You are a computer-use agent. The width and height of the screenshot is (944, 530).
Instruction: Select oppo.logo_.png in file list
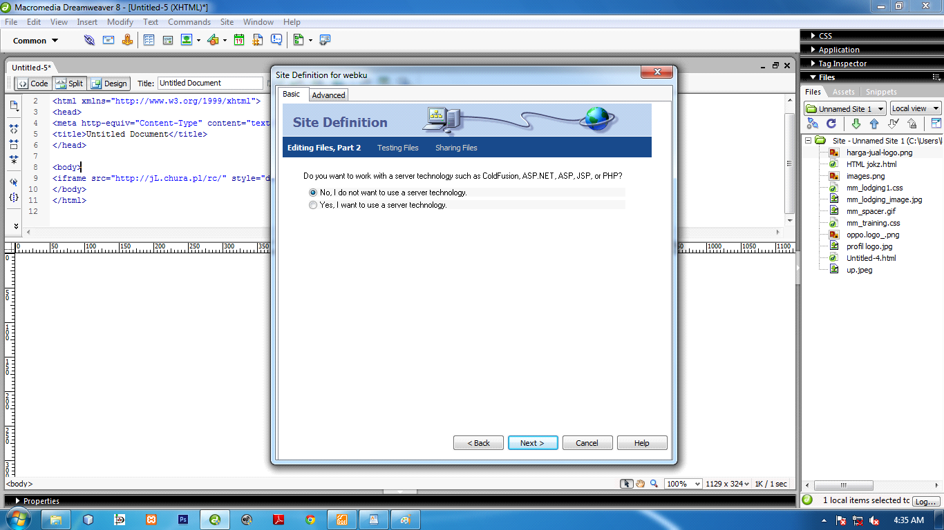pos(873,235)
